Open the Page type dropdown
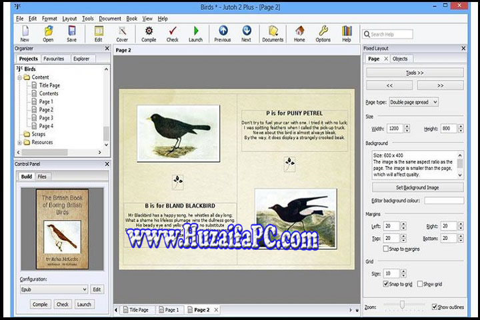Viewport: 480px width, 320px height. coord(413,102)
